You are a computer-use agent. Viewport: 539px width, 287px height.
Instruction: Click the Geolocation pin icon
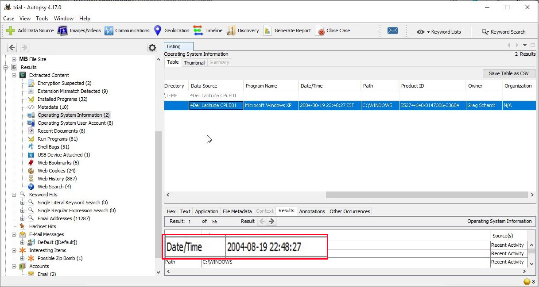[x=158, y=31]
